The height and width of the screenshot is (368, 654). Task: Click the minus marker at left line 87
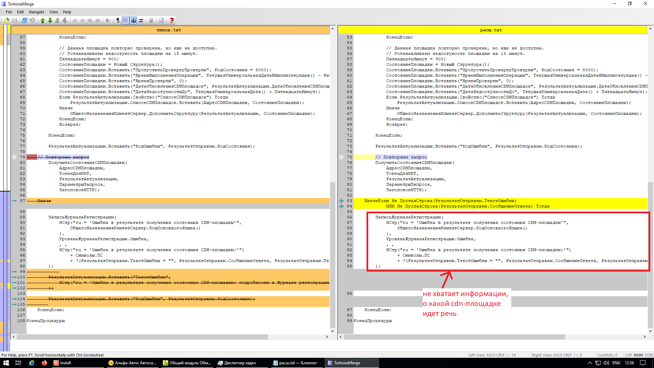pos(14,201)
